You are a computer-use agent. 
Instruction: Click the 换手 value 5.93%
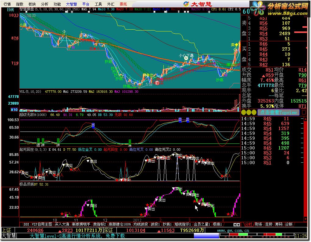pyautogui.click(x=267, y=106)
